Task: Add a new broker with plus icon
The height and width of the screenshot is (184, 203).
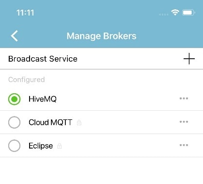Action: point(189,59)
